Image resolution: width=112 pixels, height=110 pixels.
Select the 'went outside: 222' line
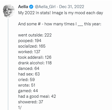pyautogui.click(x=35, y=35)
